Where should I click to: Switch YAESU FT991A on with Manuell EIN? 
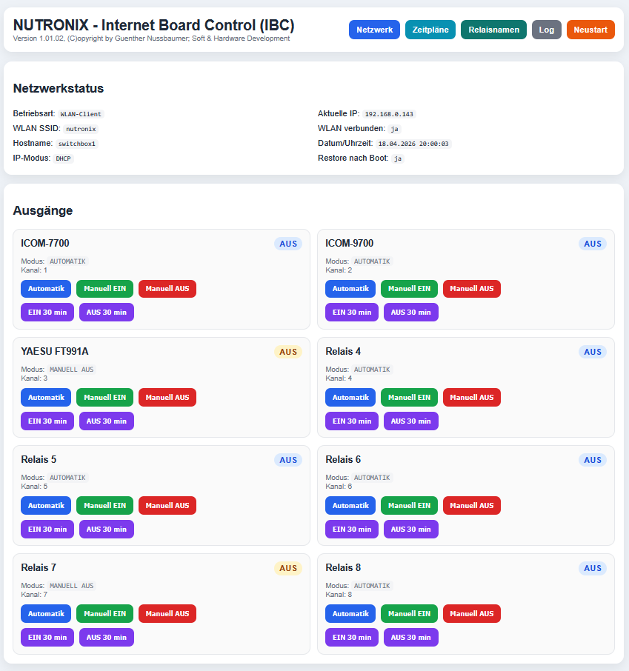point(104,397)
